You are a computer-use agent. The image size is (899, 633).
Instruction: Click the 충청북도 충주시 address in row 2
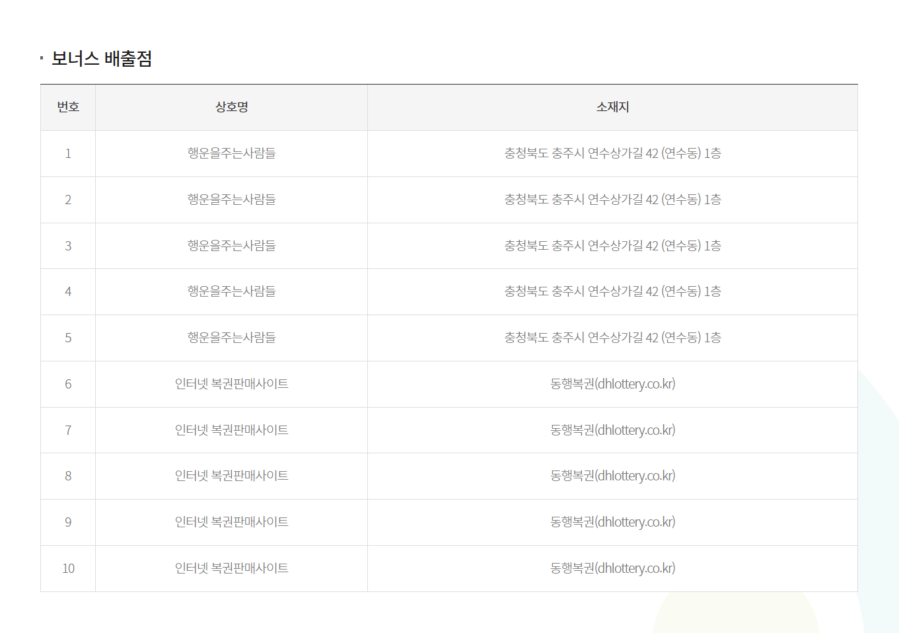(613, 200)
